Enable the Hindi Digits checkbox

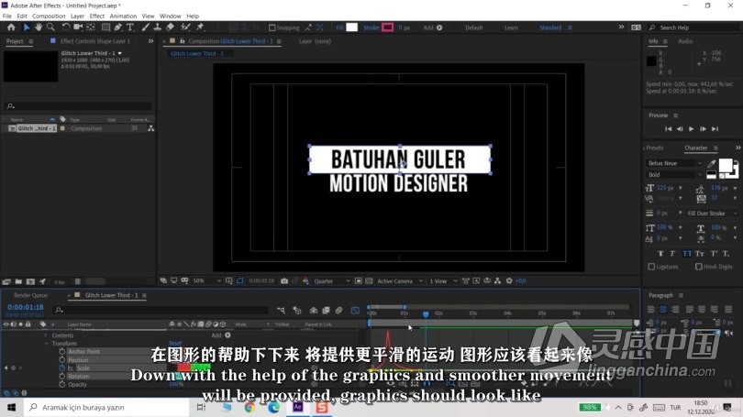click(x=698, y=267)
